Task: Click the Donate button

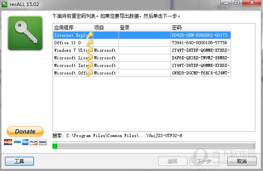Action: pyautogui.click(x=25, y=132)
